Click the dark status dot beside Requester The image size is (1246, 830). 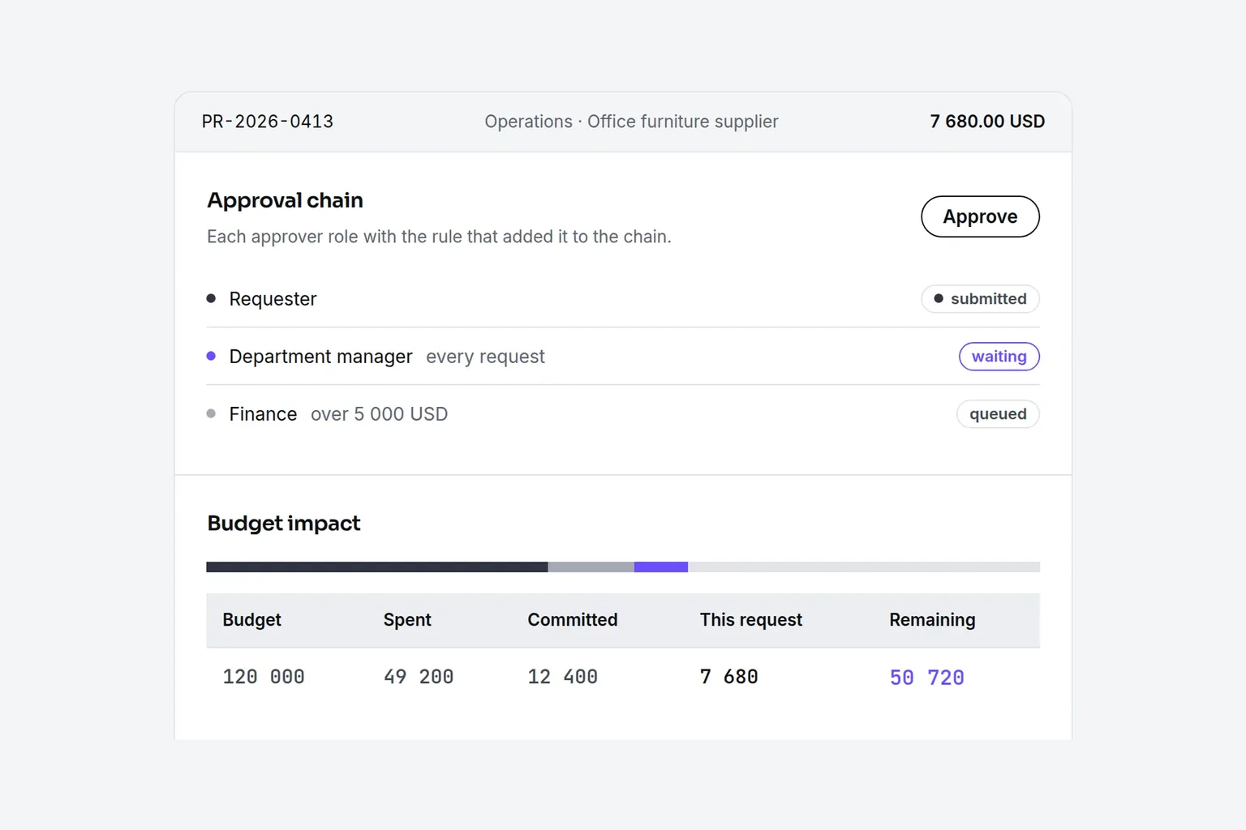click(x=211, y=298)
